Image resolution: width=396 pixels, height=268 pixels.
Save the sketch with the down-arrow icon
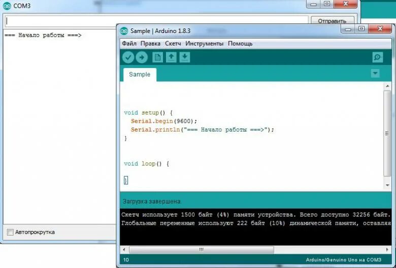185,57
